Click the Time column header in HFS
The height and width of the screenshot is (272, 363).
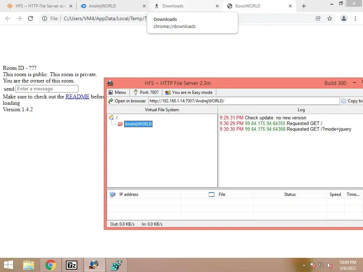(x=353, y=194)
